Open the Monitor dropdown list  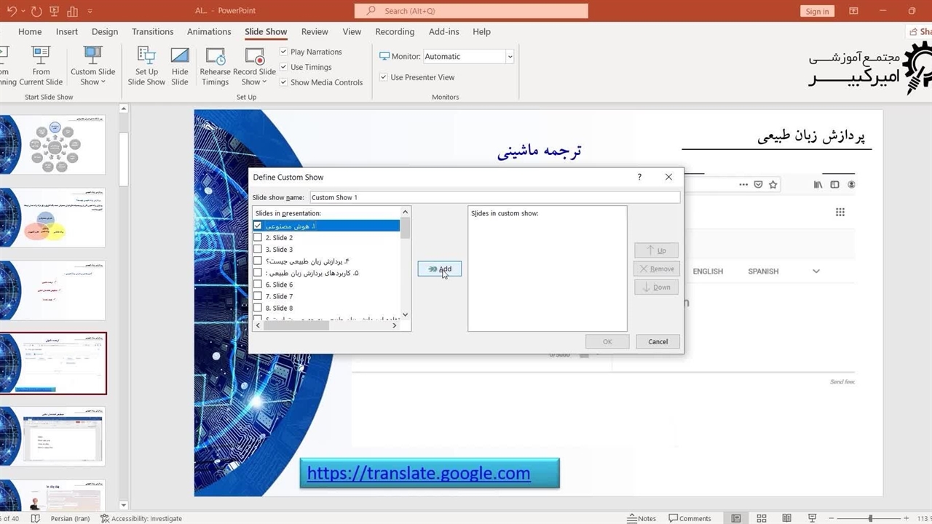pos(510,57)
